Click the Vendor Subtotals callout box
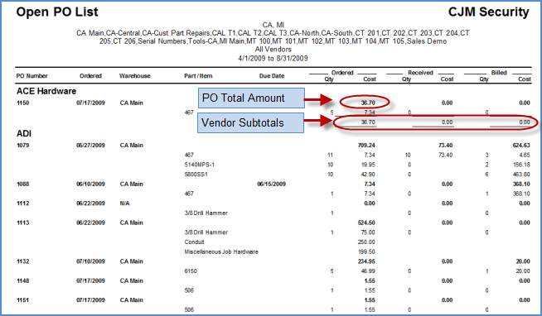Screen dimensions: 542x316 click(x=250, y=122)
